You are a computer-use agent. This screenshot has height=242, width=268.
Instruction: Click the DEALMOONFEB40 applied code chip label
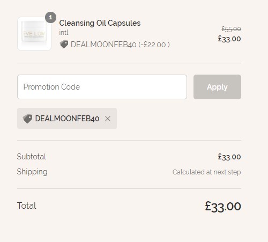click(x=67, y=119)
